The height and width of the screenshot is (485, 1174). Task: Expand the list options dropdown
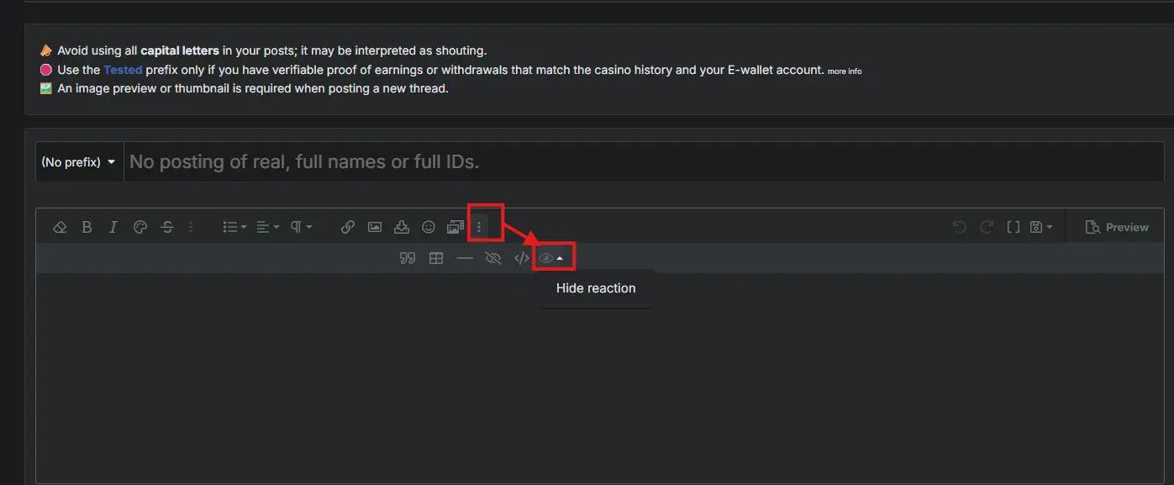[234, 227]
